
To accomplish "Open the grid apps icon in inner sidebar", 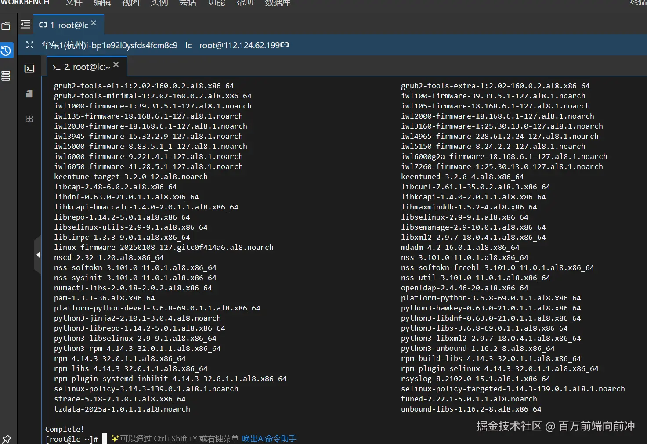I will (x=29, y=119).
